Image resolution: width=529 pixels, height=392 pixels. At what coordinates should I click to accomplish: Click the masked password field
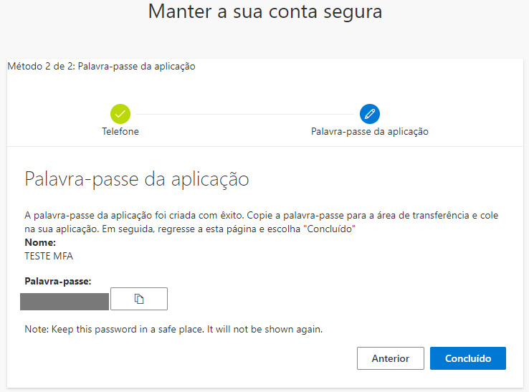click(65, 301)
